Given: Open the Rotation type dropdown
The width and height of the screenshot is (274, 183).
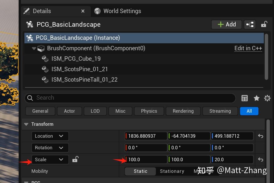Looking at the screenshot, I should (x=50, y=148).
